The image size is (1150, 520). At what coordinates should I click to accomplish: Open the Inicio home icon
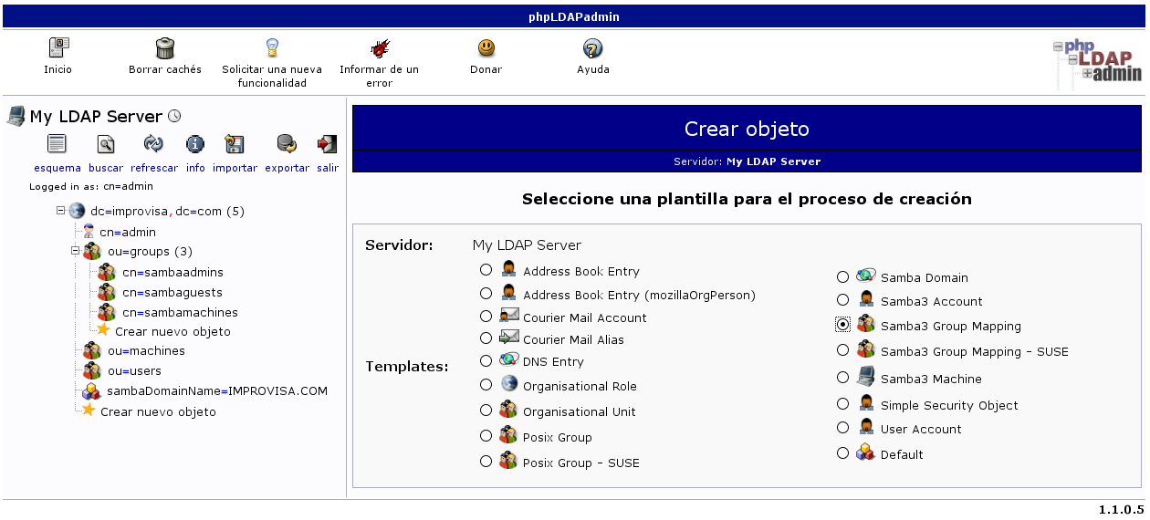click(58, 47)
